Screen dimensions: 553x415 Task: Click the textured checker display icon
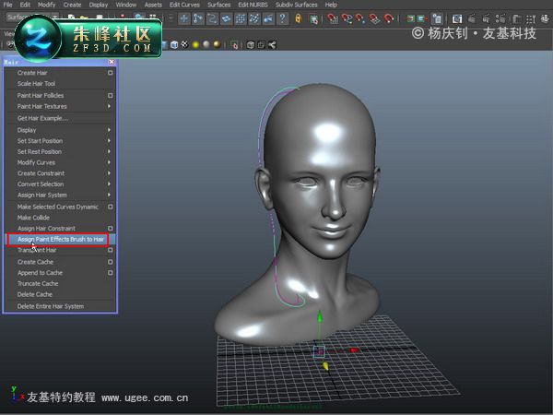point(185,45)
